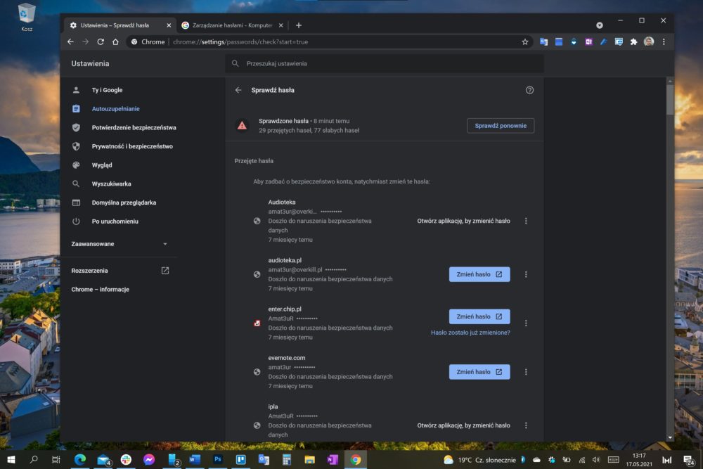Open File Explorer from taskbar

click(x=309, y=460)
